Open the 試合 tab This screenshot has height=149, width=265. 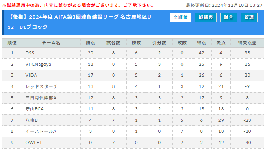229,17
